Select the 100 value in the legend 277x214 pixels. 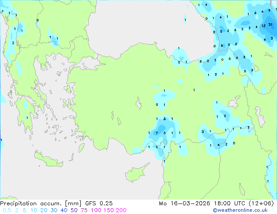(96, 211)
